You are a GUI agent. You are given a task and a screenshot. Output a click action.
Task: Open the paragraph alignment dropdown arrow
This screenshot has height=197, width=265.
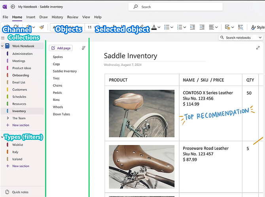coord(216,27)
